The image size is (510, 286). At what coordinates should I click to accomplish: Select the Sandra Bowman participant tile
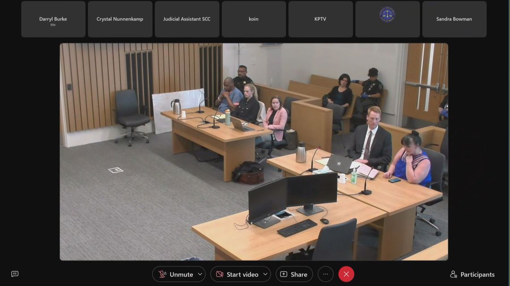tap(454, 19)
